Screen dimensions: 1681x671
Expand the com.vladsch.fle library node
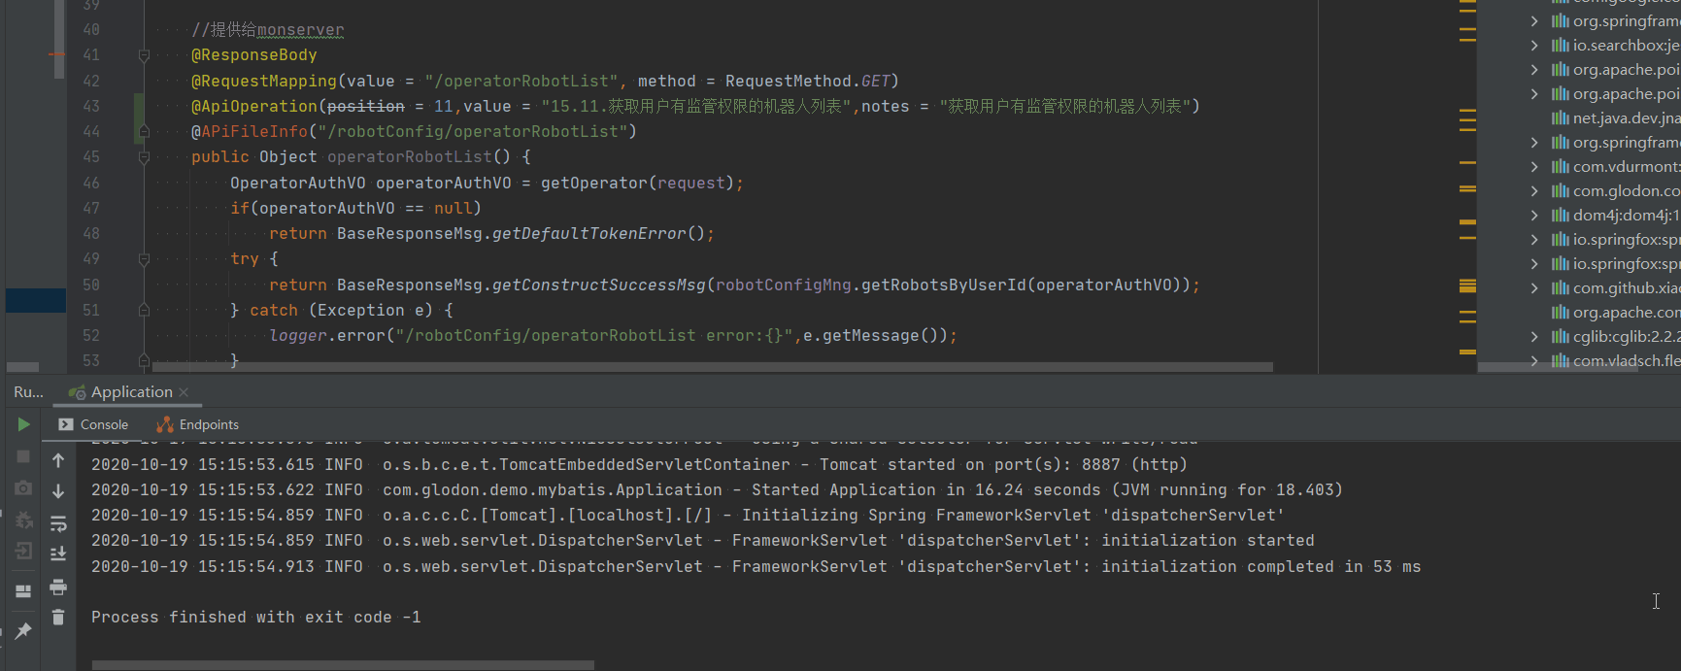[x=1534, y=361]
